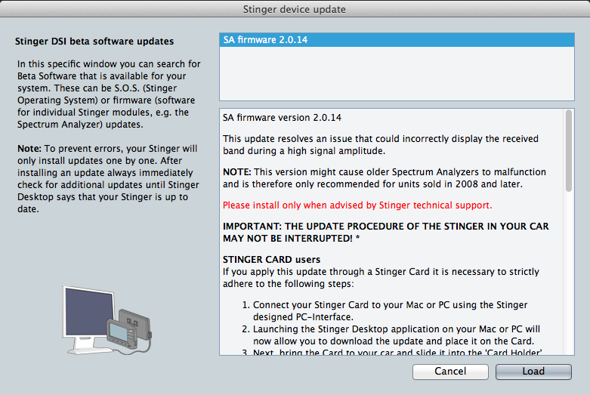Click the 'In this specific window' intro paragraph
This screenshot has height=395, width=590.
pos(109,94)
